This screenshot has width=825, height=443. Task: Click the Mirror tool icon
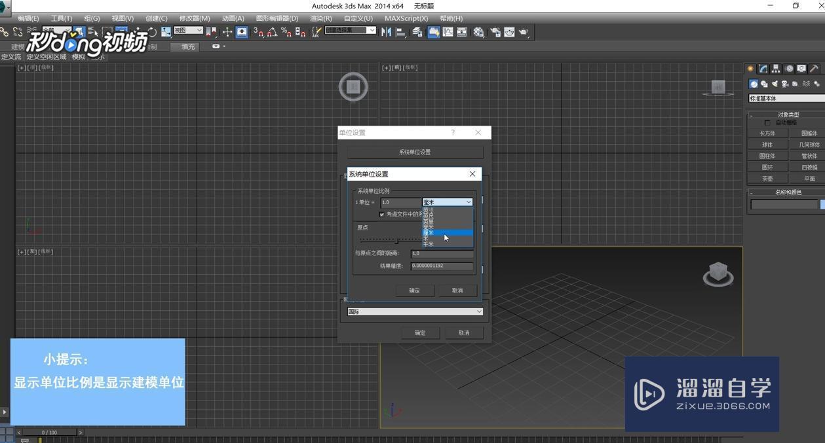[386, 31]
